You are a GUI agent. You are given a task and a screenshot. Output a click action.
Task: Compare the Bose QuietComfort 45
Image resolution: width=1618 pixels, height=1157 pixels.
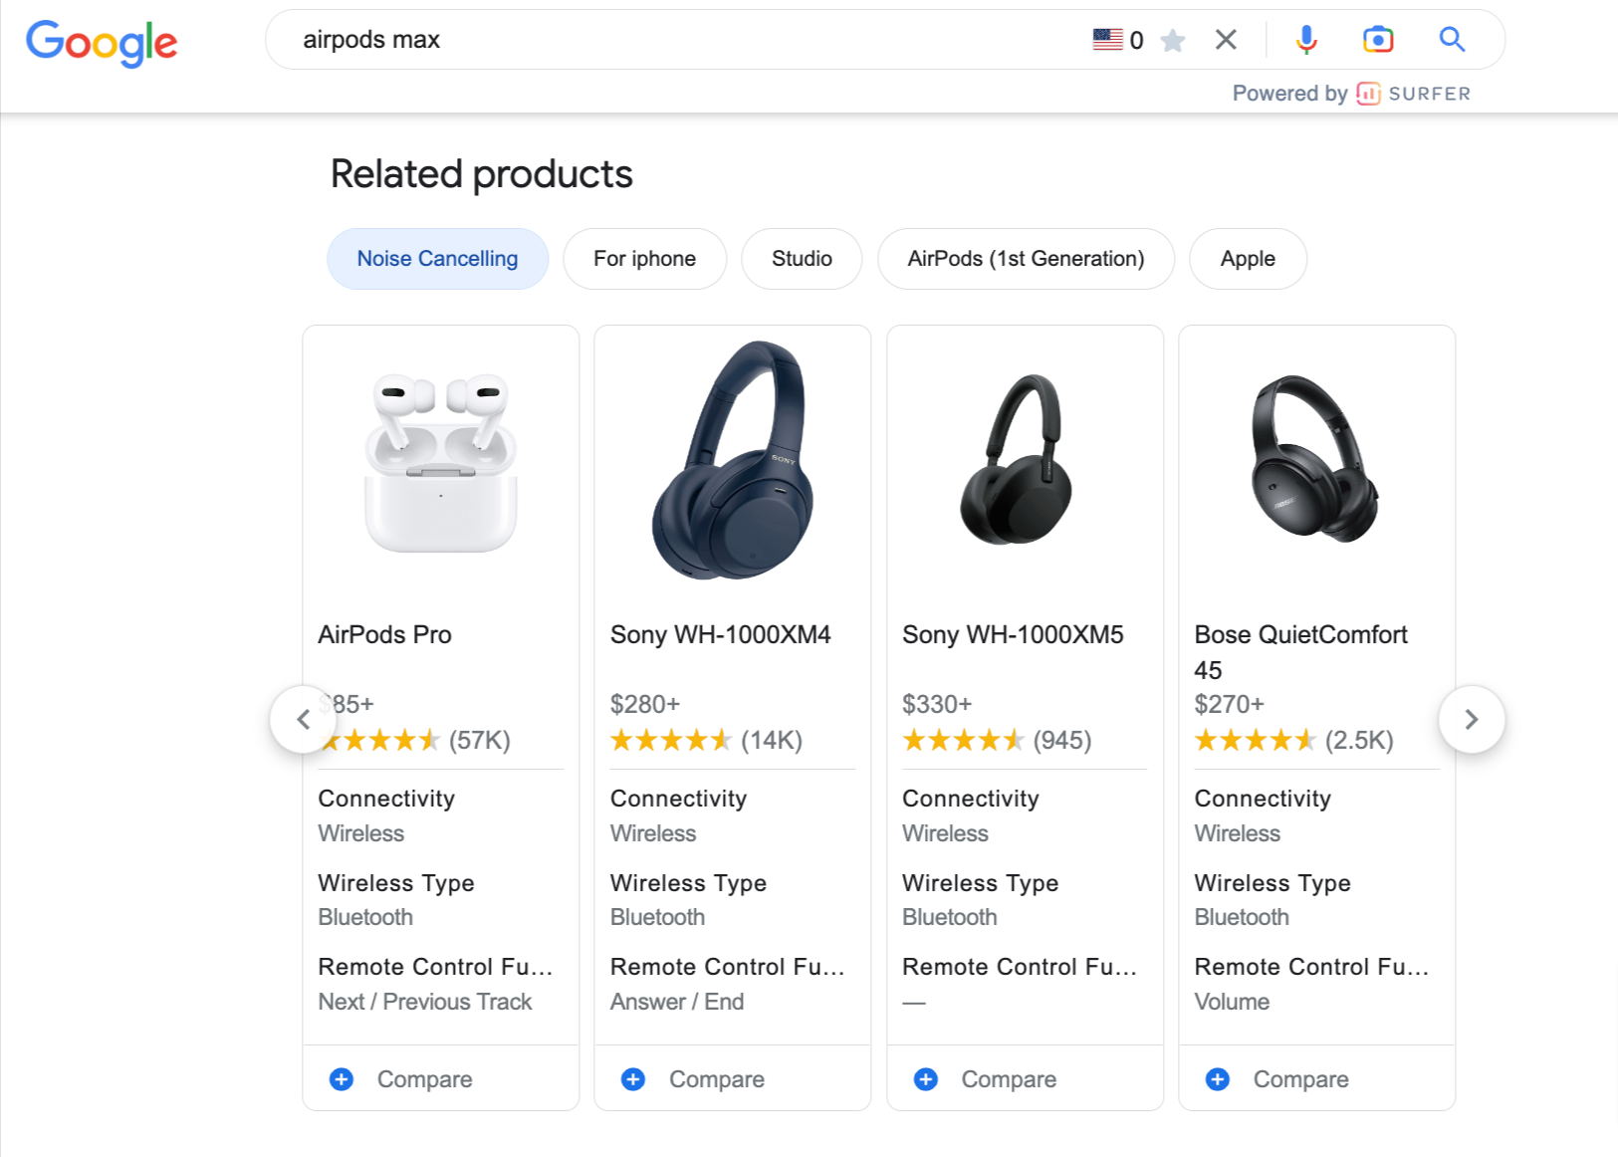[x=1299, y=1079]
